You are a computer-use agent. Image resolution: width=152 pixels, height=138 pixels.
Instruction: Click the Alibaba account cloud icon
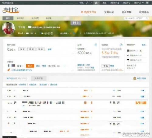pyautogui.click(x=128, y=55)
